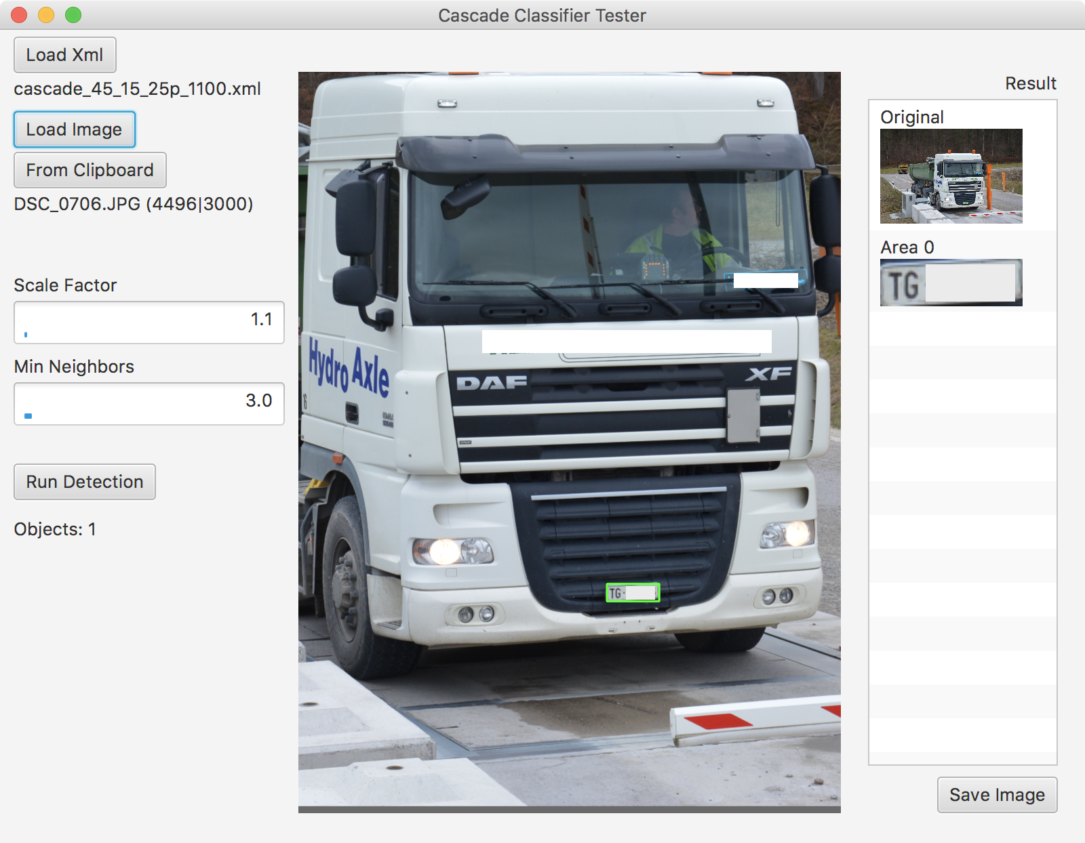Click the Area 0 label text
This screenshot has width=1085, height=843.
click(x=907, y=247)
